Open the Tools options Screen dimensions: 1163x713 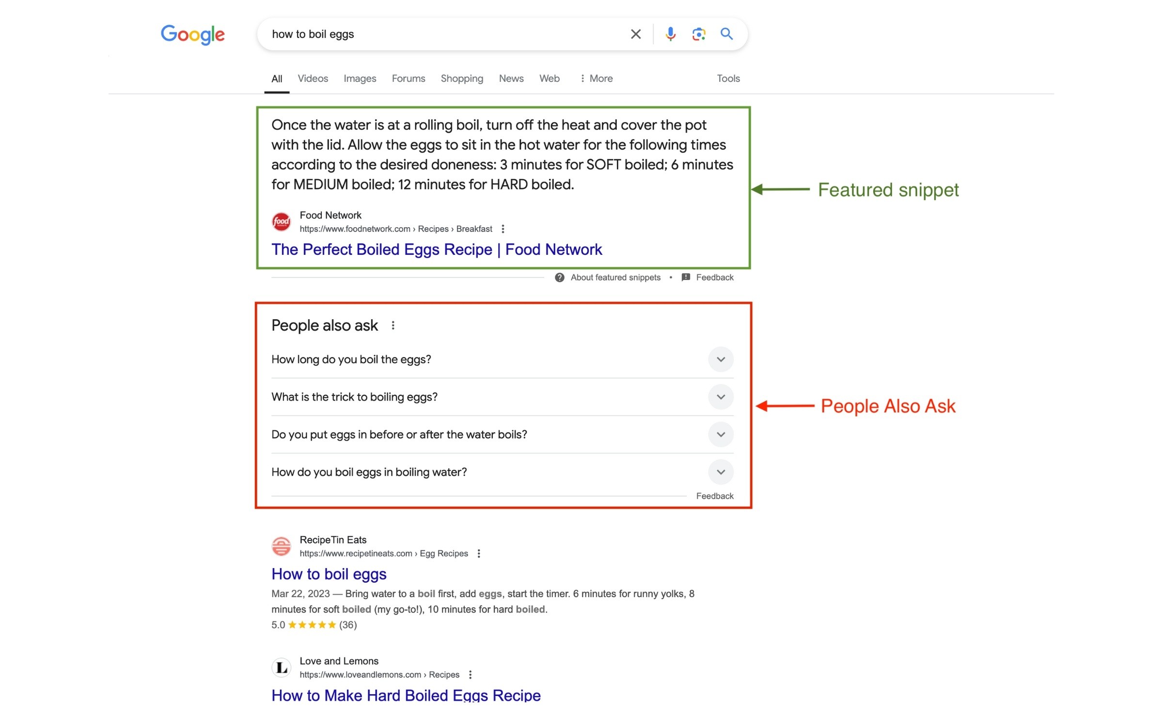728,78
